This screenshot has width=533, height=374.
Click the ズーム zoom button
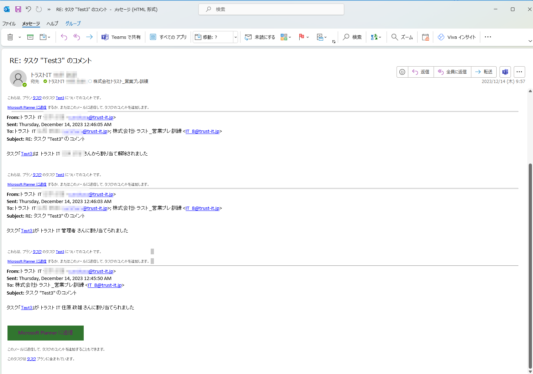coord(402,37)
